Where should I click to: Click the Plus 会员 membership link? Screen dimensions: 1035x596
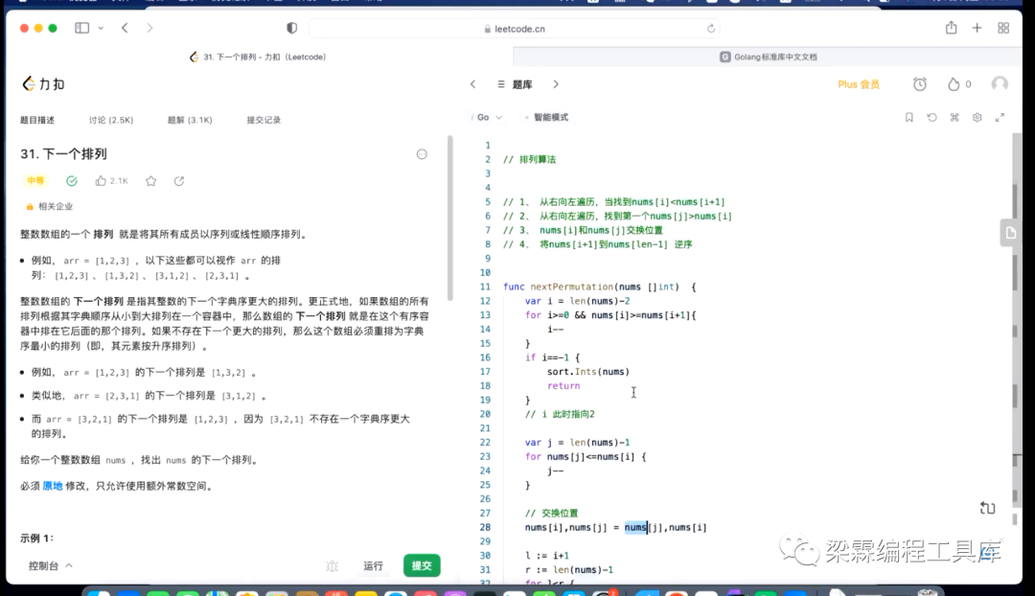pos(859,84)
